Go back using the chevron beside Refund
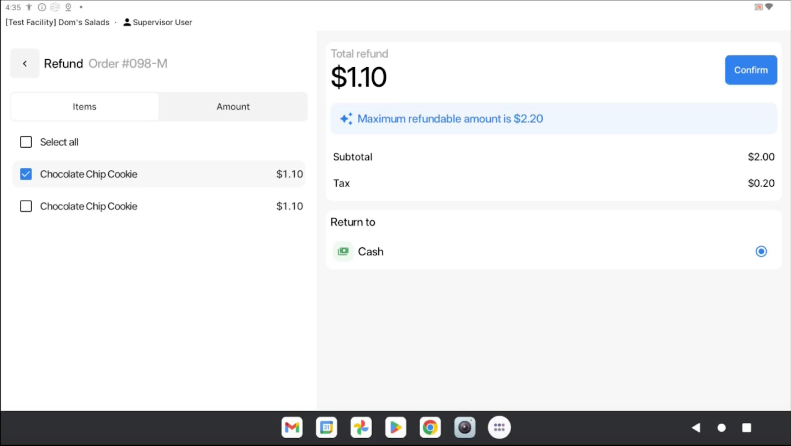791x446 pixels. click(x=25, y=64)
